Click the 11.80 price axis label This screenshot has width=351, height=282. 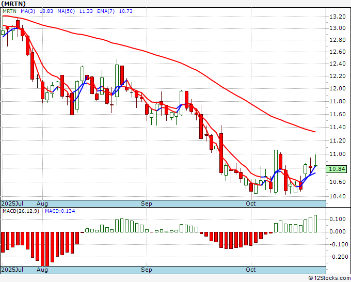[x=338, y=101]
